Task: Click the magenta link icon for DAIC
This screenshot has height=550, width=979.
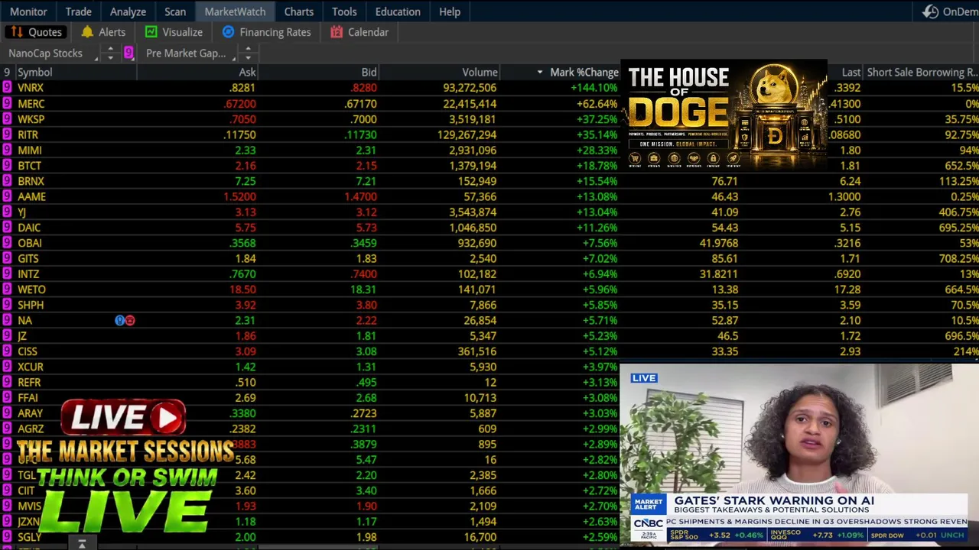Action: (7, 228)
